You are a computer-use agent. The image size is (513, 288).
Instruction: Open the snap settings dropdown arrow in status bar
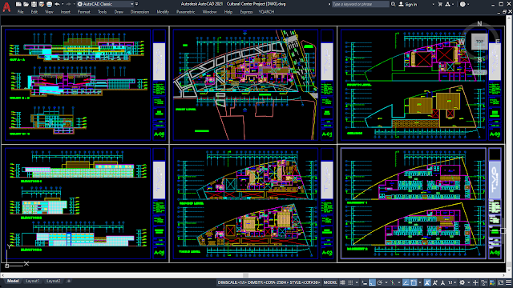357,282
